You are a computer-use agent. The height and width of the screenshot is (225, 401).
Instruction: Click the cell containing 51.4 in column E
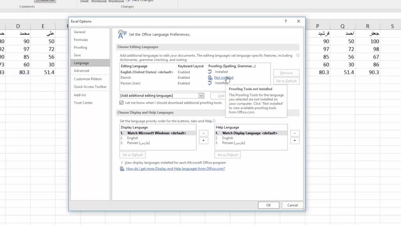[x=43, y=72]
